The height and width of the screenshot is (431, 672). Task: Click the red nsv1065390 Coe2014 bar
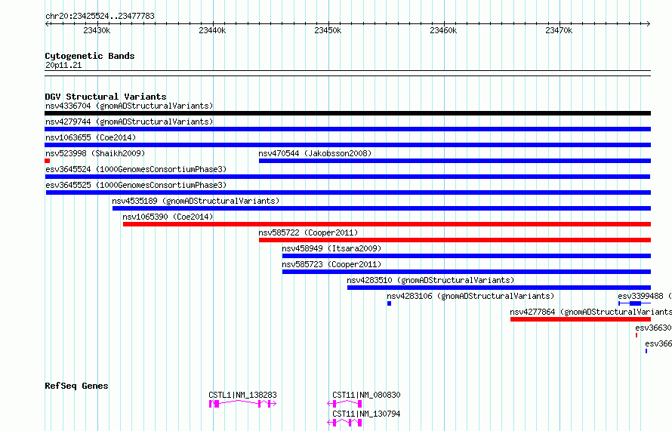tap(387, 224)
